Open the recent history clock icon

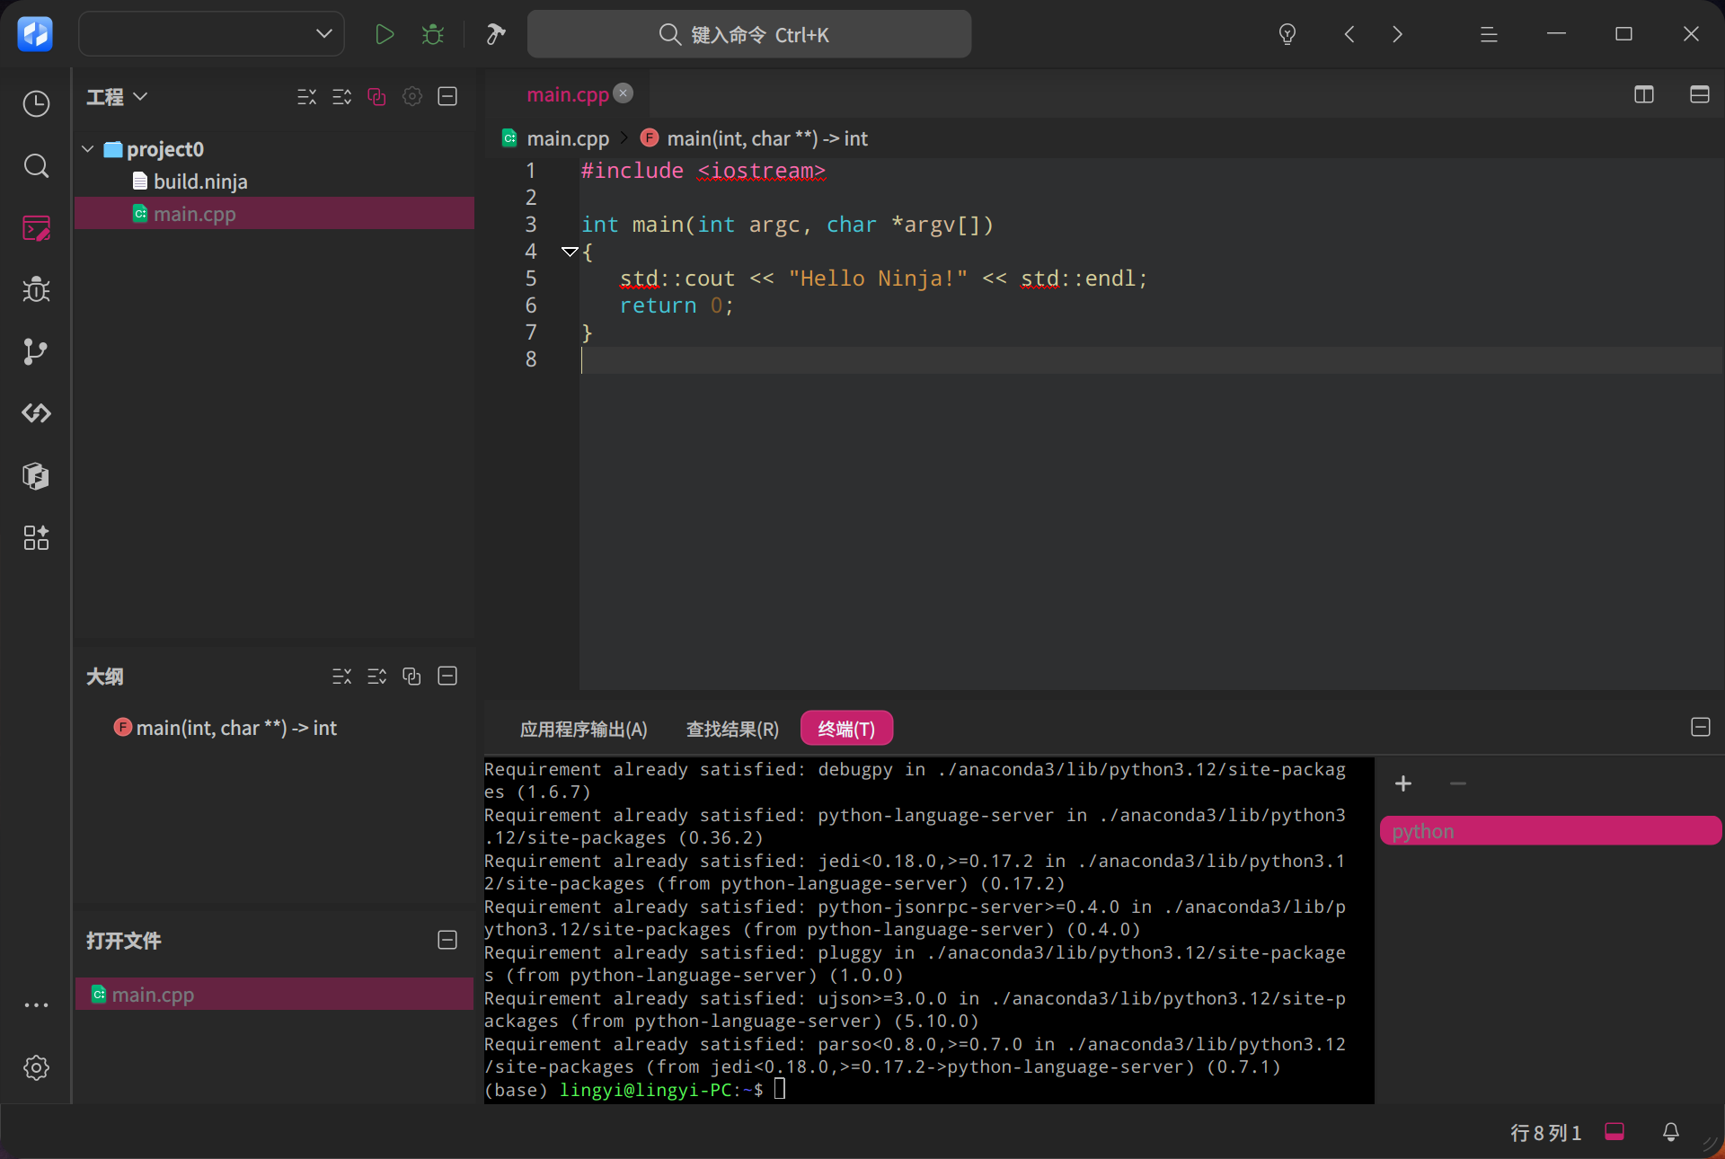pyautogui.click(x=36, y=104)
